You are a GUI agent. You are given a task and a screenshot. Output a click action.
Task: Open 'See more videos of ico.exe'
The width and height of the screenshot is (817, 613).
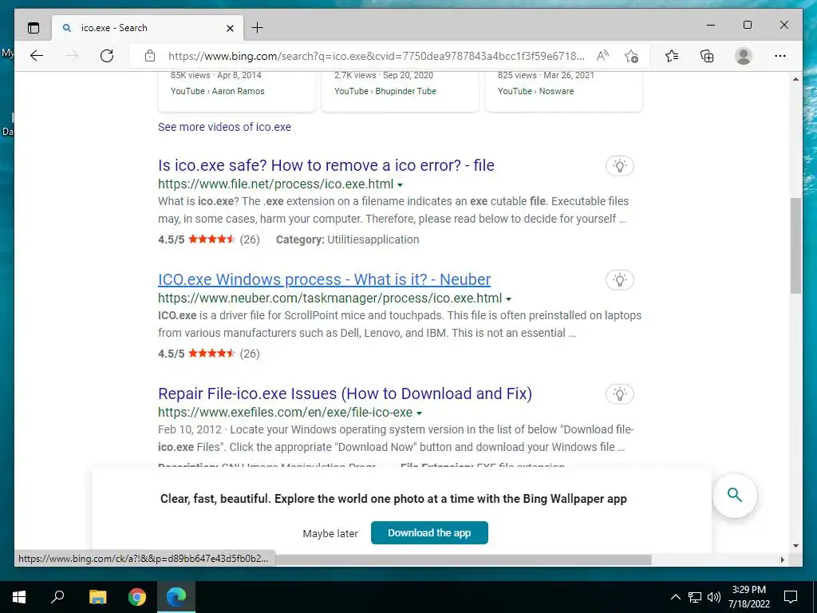click(x=224, y=127)
